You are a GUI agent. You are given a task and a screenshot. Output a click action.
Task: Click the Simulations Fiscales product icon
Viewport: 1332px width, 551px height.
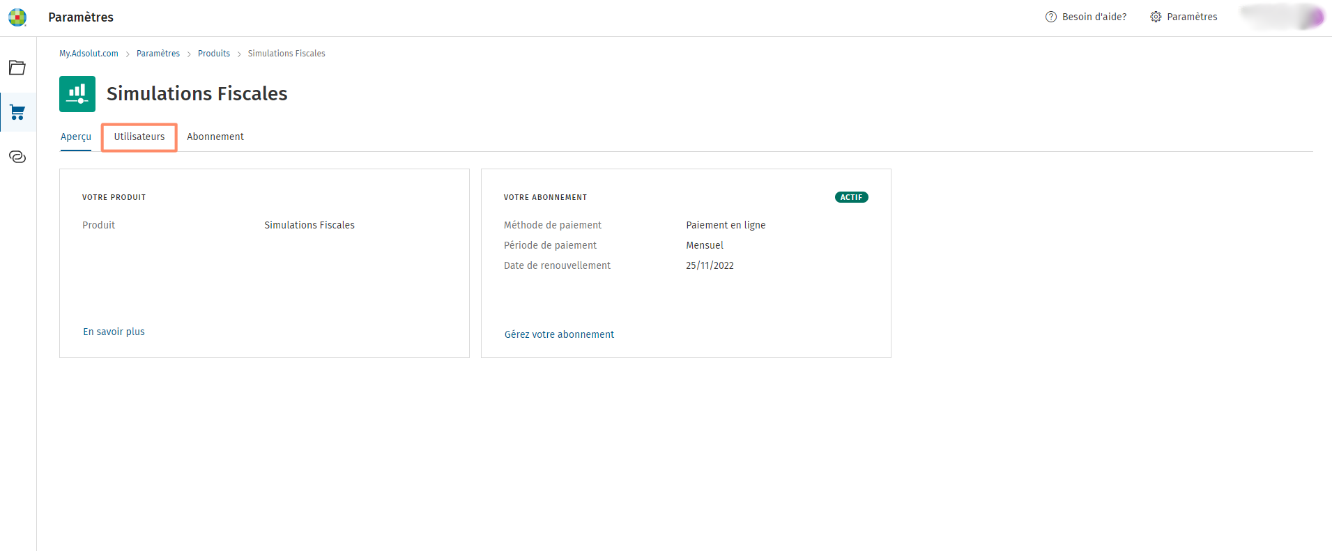click(77, 94)
